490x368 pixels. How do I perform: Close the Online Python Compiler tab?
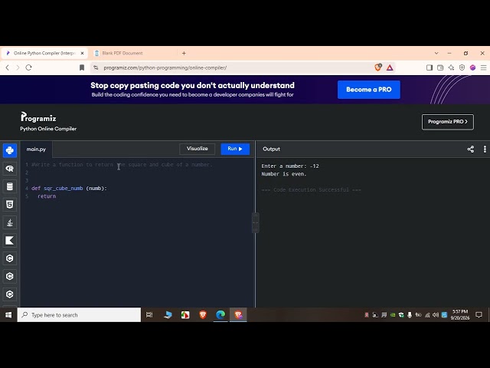(82, 53)
